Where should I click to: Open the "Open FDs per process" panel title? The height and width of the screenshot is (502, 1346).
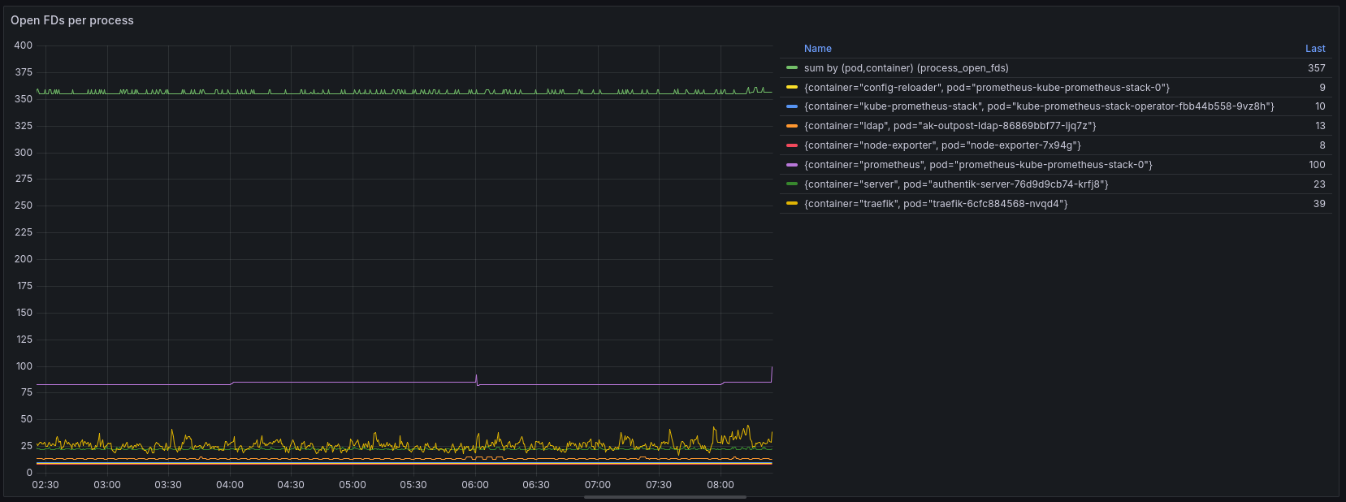pos(72,20)
